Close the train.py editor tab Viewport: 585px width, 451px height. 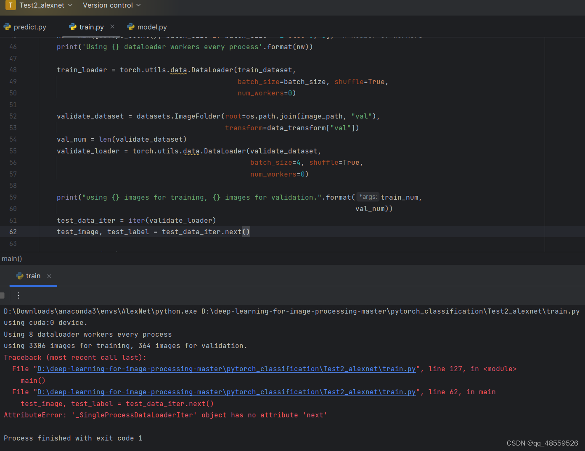pyautogui.click(x=111, y=26)
